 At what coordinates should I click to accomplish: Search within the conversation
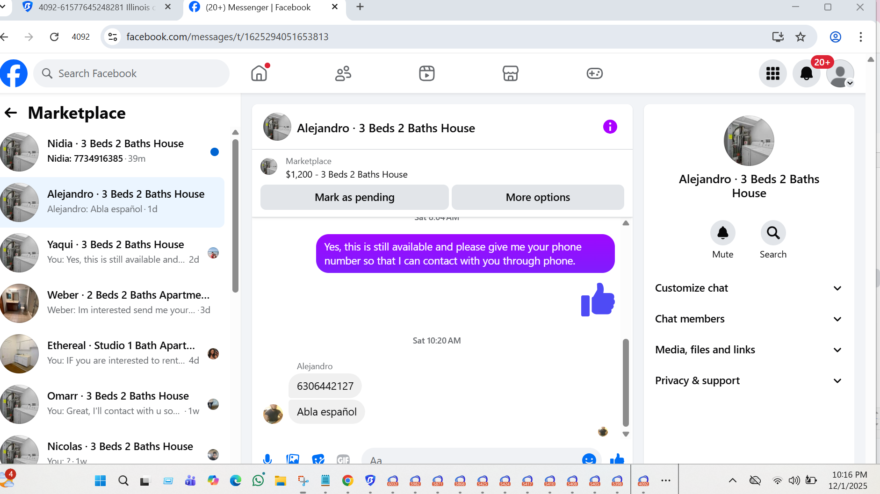[x=773, y=233]
